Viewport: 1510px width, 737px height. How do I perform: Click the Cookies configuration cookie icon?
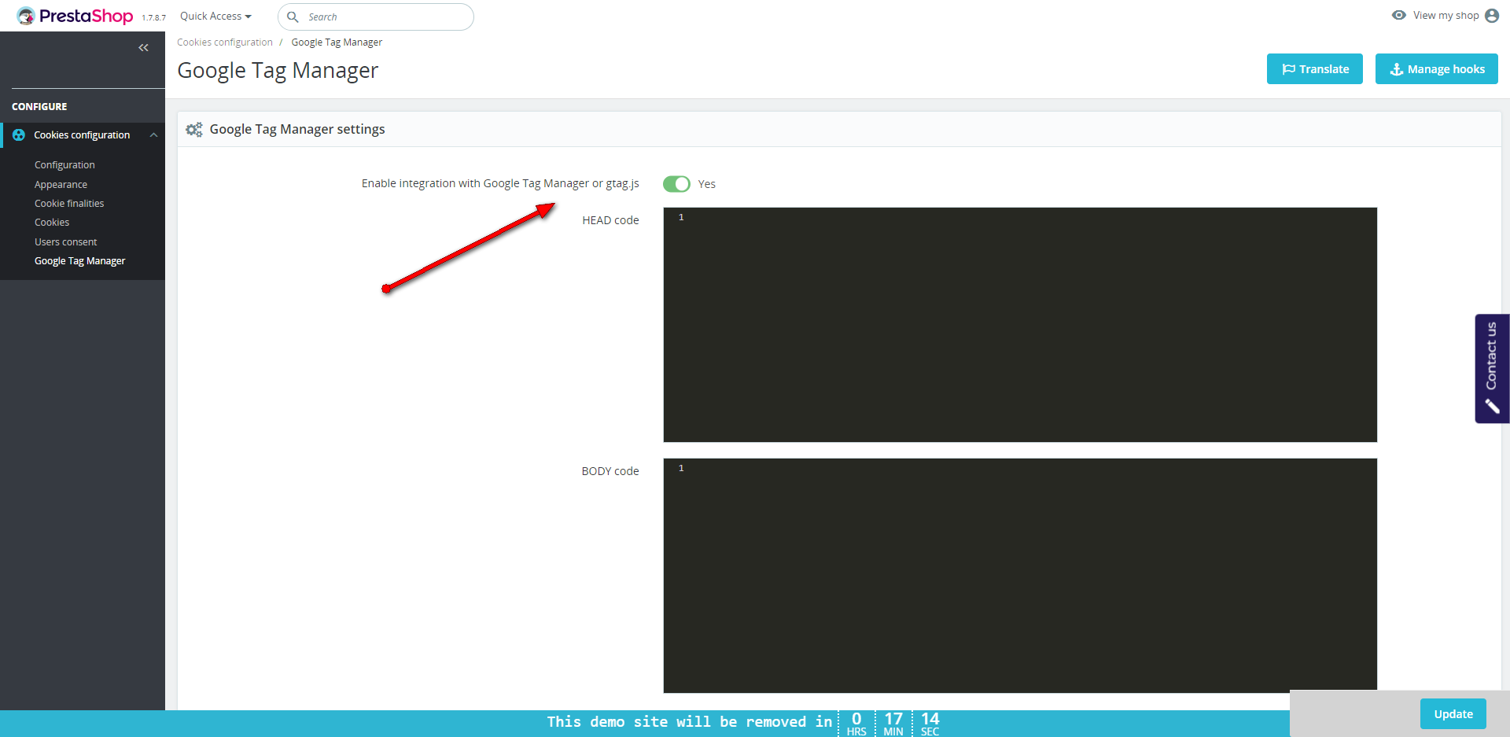[19, 135]
